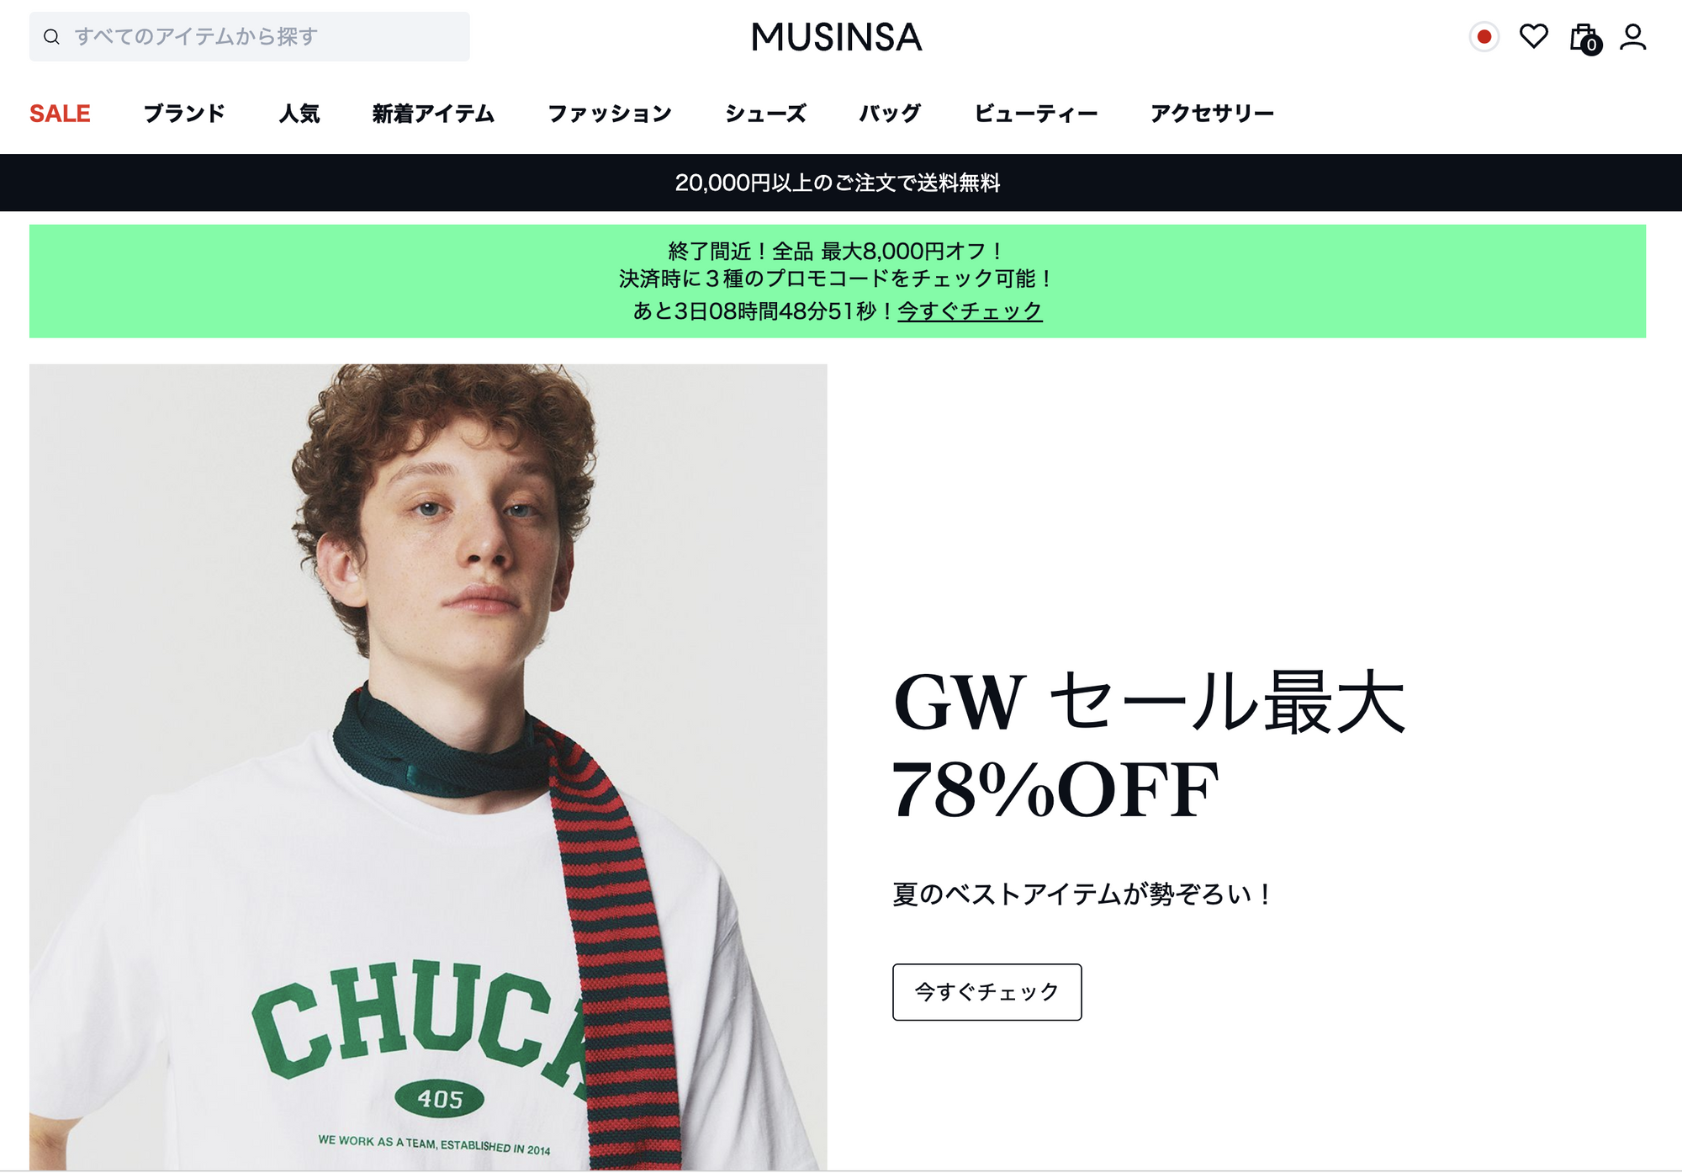The image size is (1682, 1173).
Task: Open the シューズ category
Action: (766, 114)
